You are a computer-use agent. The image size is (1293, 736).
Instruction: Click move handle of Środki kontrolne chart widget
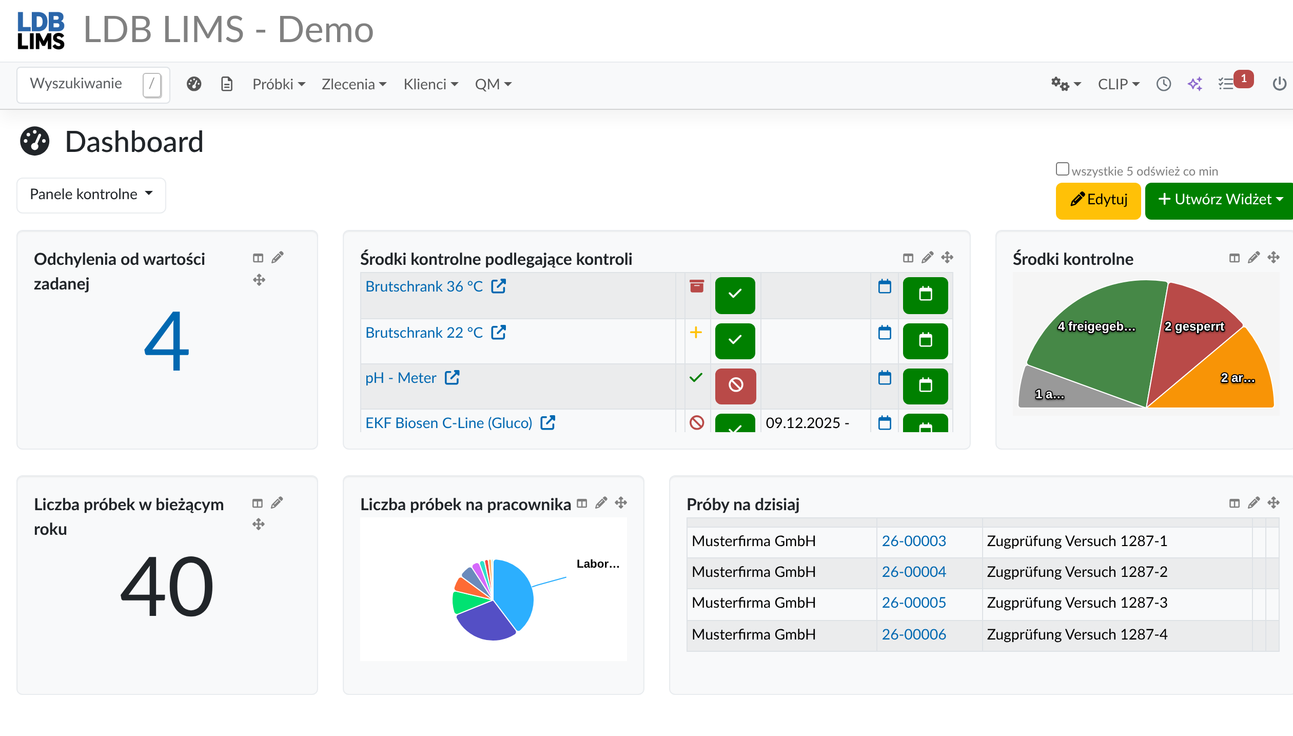[1274, 258]
